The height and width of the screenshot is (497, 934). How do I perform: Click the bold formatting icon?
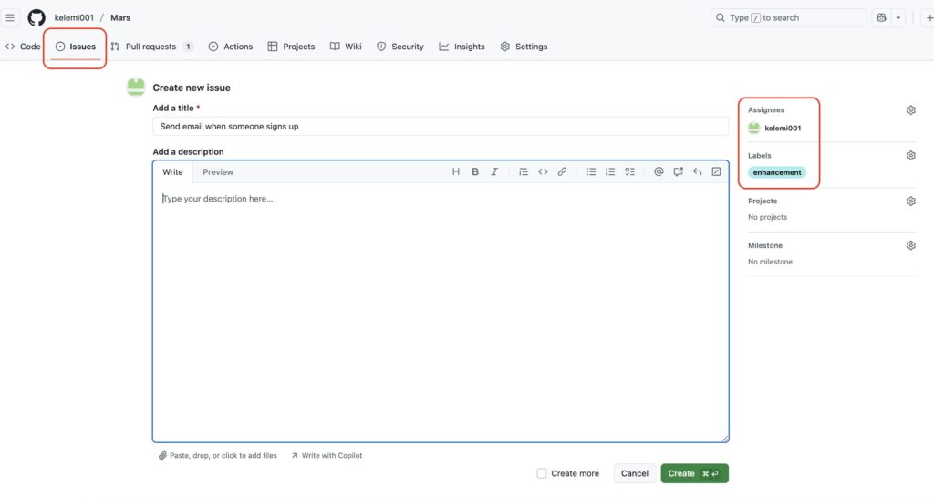point(475,171)
